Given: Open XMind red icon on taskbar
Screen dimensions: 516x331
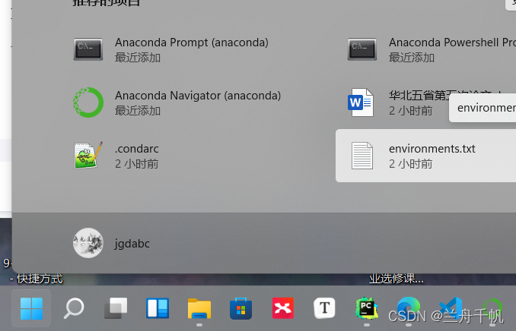Looking at the screenshot, I should click(282, 308).
